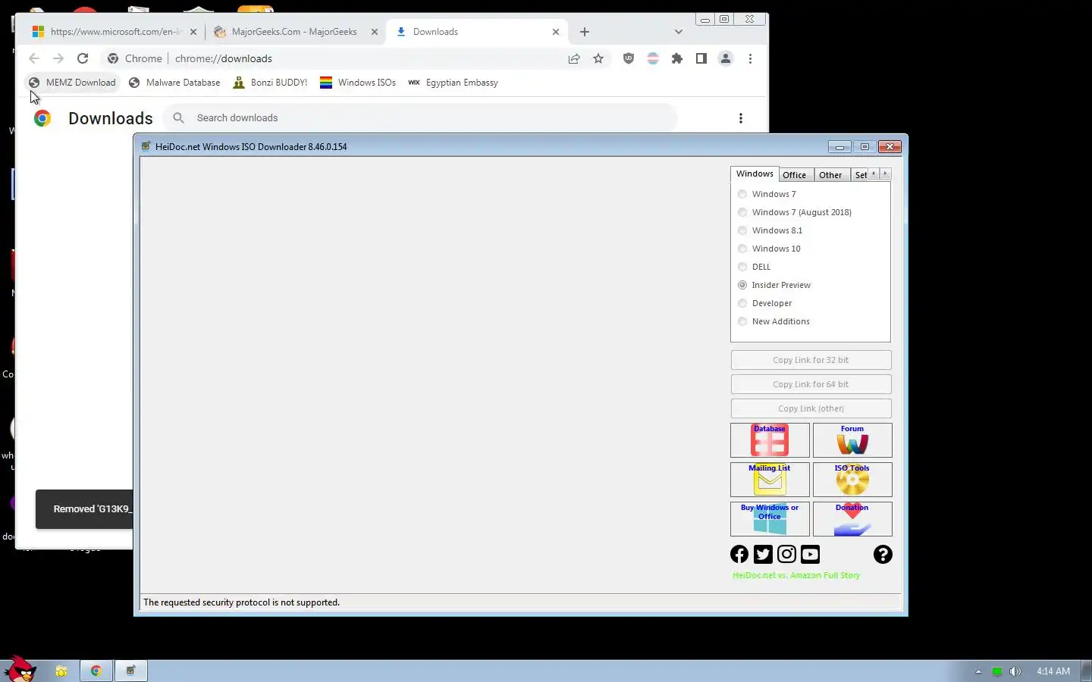Viewport: 1092px width, 682px height.
Task: Visit HeiDoc Instagram page icon
Action: click(x=786, y=555)
